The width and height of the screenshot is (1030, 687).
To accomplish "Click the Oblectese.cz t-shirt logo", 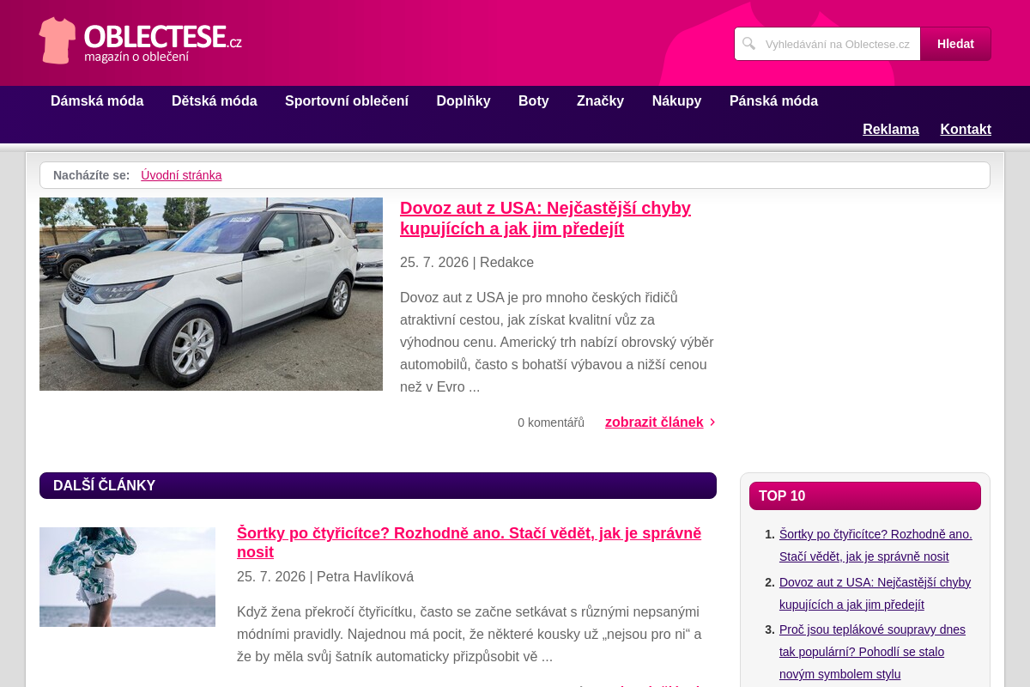I will 140,40.
